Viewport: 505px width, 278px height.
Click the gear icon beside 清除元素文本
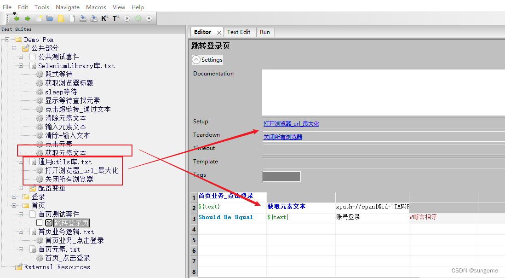40,118
